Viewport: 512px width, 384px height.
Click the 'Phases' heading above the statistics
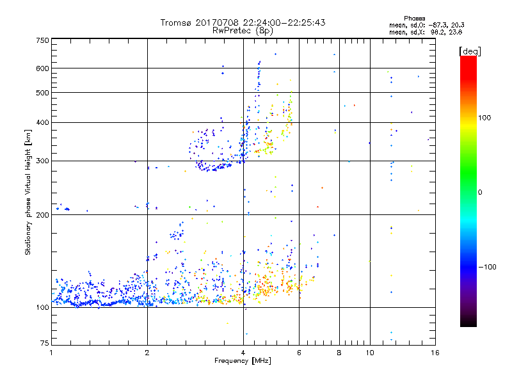pos(414,19)
